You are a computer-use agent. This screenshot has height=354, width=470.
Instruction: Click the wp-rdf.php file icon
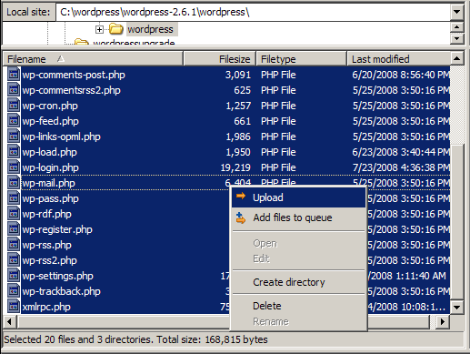tap(14, 214)
